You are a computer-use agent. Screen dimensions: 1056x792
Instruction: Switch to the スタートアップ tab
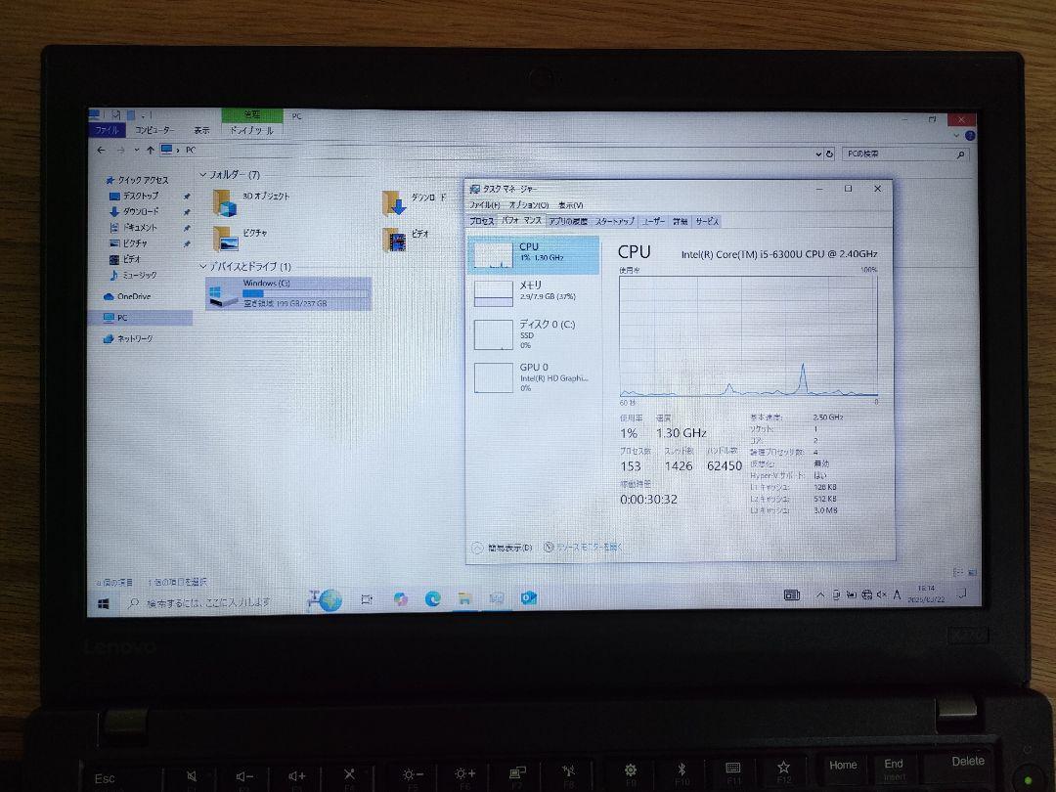pyautogui.click(x=614, y=221)
